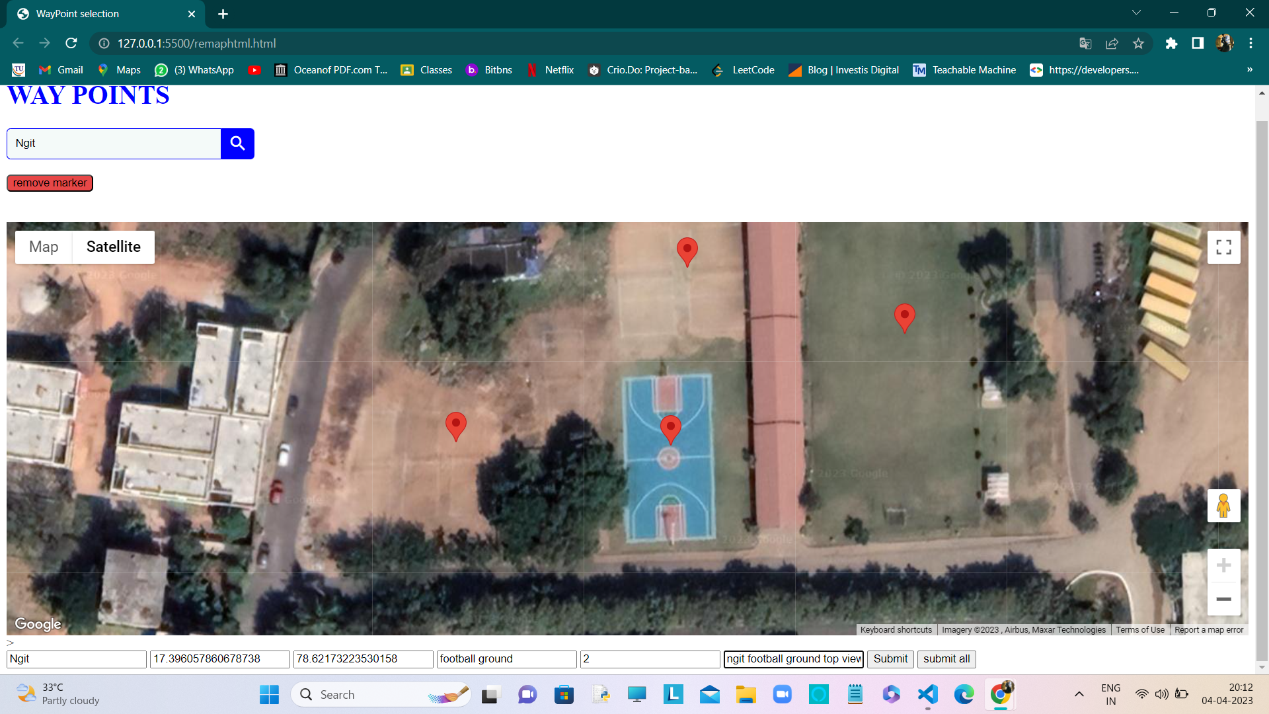
Task: Reload the page
Action: click(x=71, y=44)
